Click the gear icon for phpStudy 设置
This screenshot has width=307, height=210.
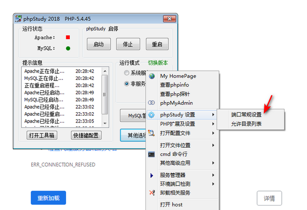(x=152, y=115)
